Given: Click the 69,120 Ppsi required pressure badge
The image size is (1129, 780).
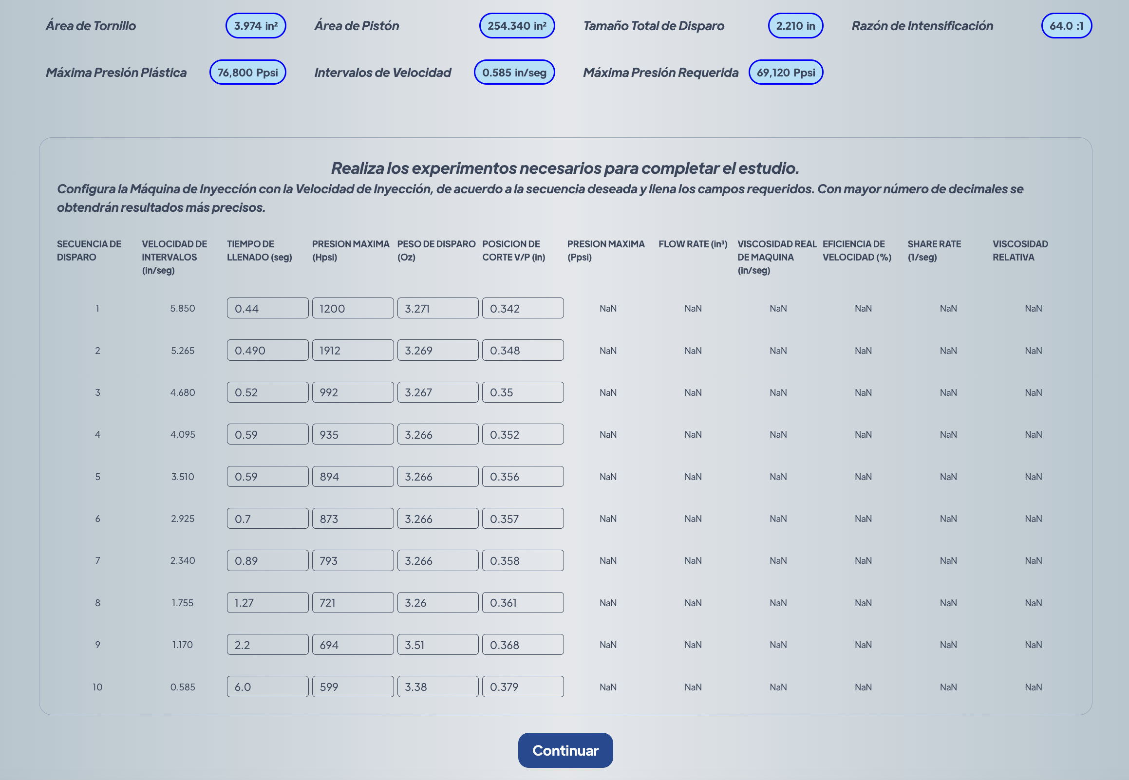Looking at the screenshot, I should click(786, 73).
